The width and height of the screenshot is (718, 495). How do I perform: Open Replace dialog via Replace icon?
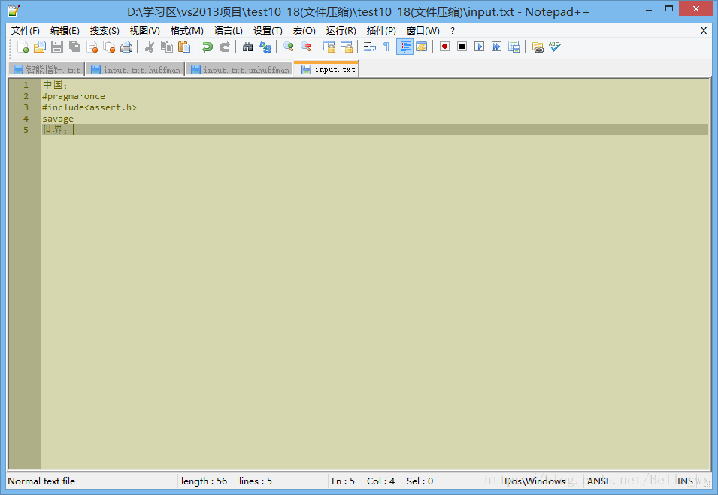click(x=265, y=47)
